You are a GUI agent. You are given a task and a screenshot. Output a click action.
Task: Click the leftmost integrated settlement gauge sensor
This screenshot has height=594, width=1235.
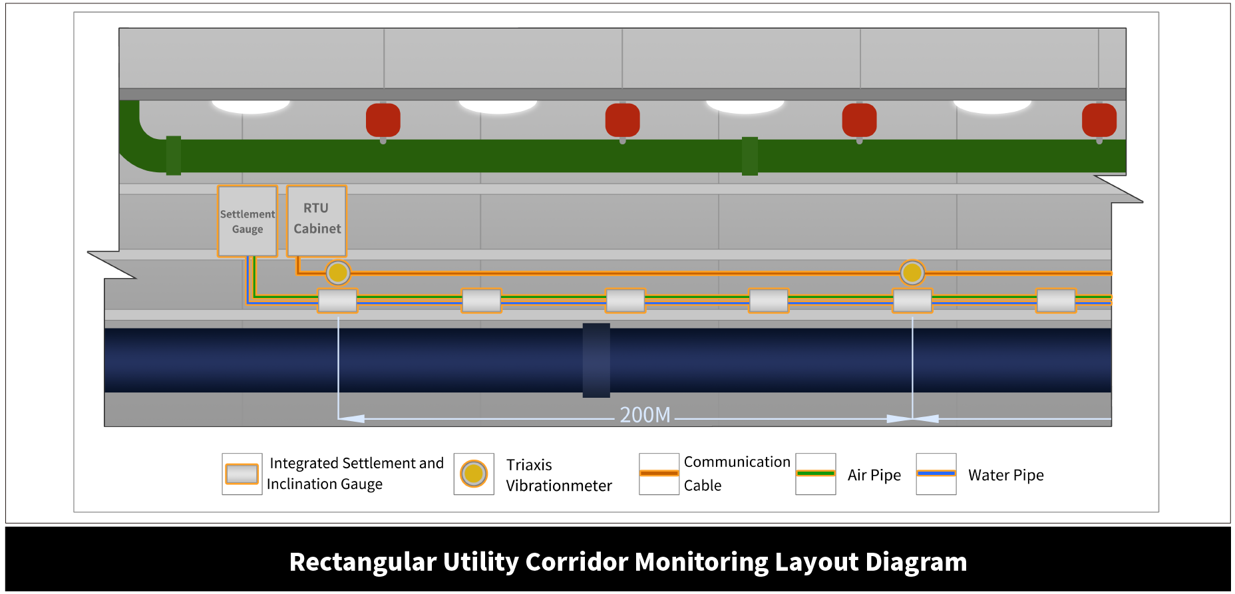point(338,301)
